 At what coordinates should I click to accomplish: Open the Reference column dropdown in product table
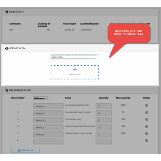pyautogui.click(x=41, y=98)
